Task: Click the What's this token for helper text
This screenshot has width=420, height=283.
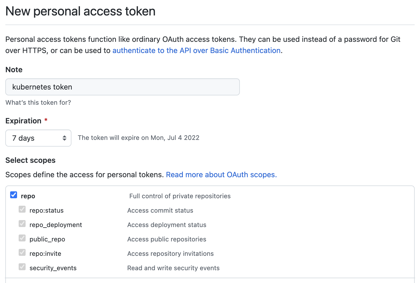Action: coord(38,102)
